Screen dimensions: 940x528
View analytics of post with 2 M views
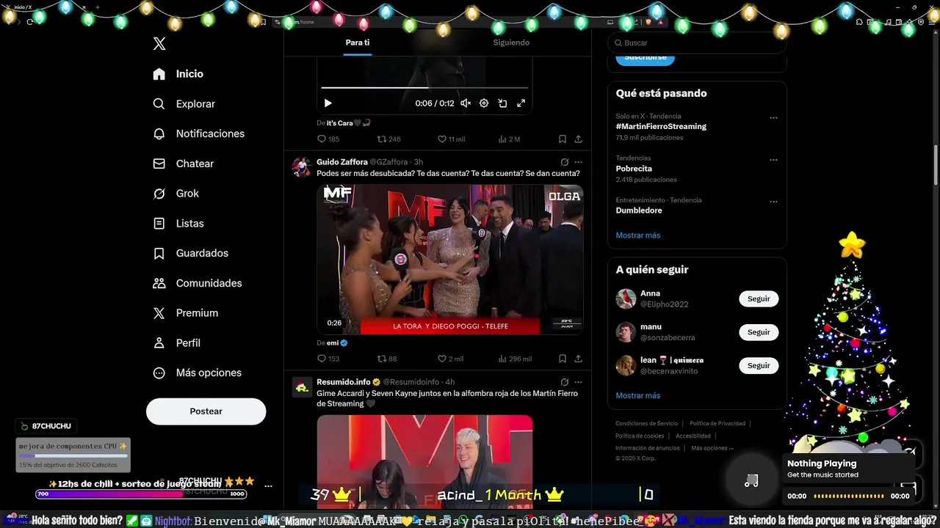click(508, 139)
